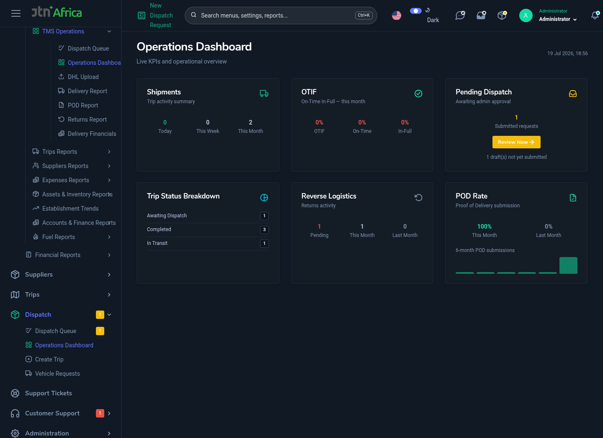Image resolution: width=603 pixels, height=438 pixels.
Task: Click the Review Now button
Action: (516, 142)
